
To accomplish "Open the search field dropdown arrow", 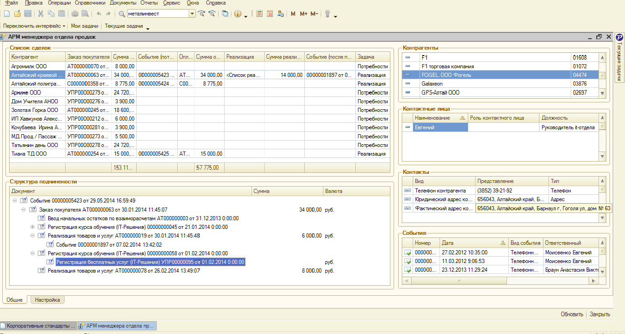I will tap(192, 14).
